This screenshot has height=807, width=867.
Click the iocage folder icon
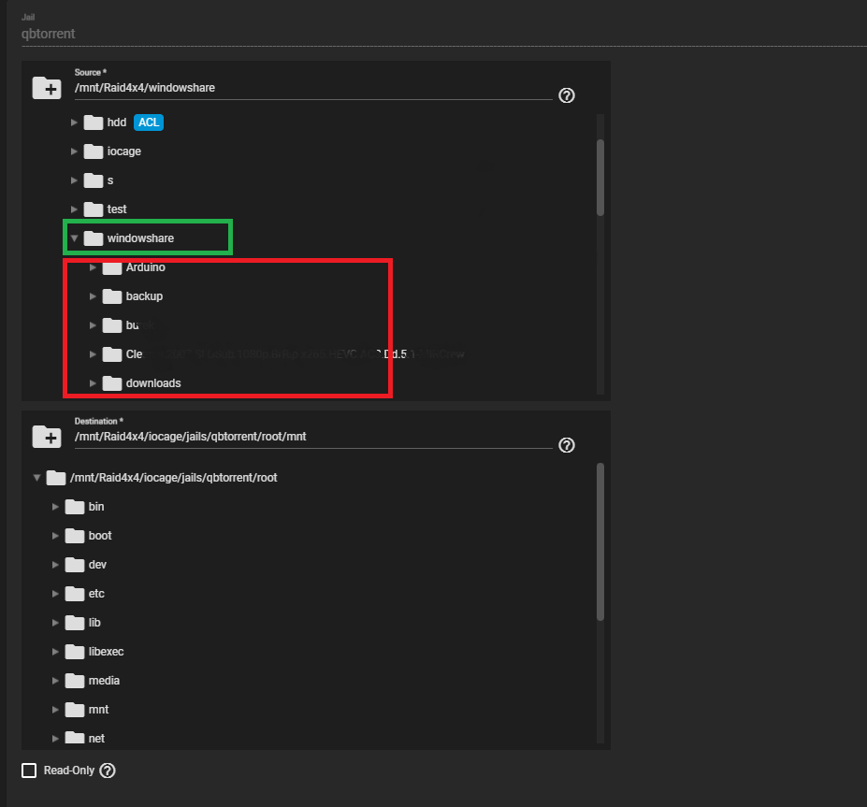(x=94, y=151)
